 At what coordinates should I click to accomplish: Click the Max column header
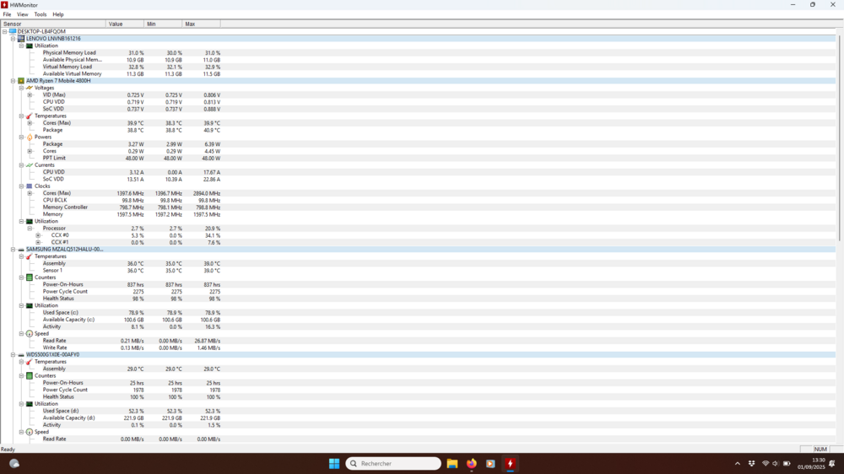(190, 24)
